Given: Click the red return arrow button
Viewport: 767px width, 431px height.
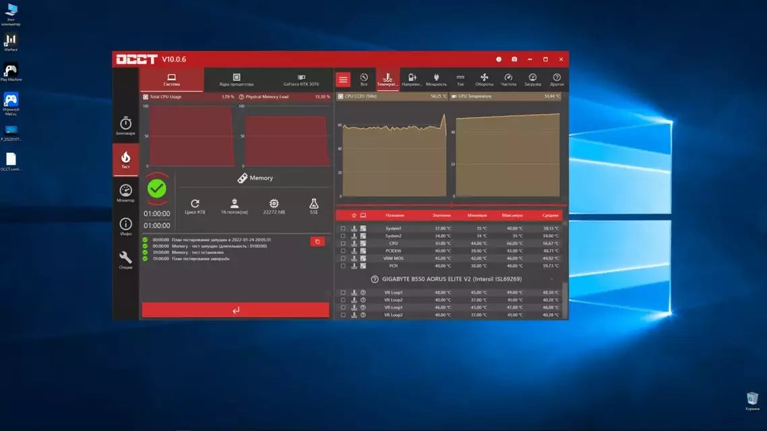Looking at the screenshot, I should (236, 310).
